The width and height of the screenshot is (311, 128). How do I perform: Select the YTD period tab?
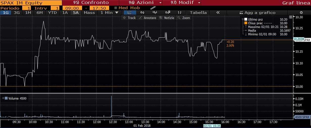point(52,12)
